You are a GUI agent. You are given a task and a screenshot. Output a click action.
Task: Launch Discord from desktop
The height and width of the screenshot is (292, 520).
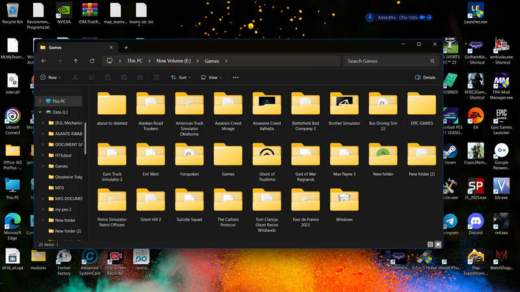pyautogui.click(x=476, y=224)
